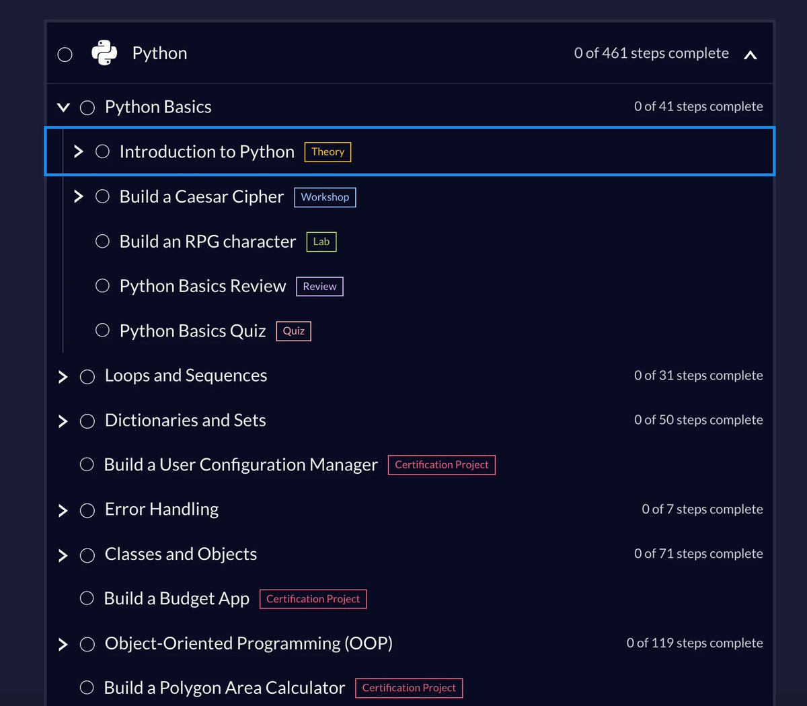Screen dimensions: 807x706
Task: Collapse the Python Basics section arrow
Action: tap(64, 107)
